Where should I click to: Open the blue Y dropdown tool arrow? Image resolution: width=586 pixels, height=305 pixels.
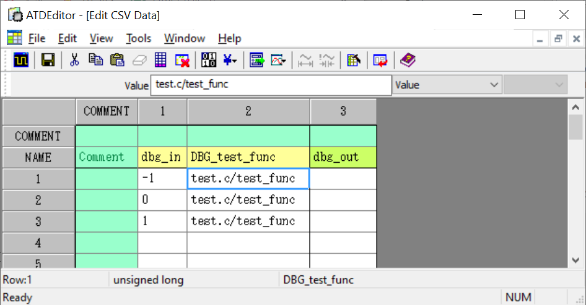click(235, 60)
